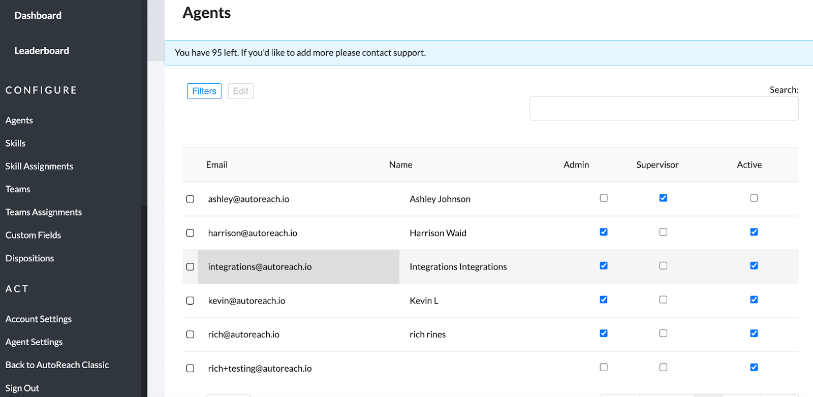813x397 pixels.
Task: Uncheck Active for Integrations Integrations
Action: tap(754, 266)
